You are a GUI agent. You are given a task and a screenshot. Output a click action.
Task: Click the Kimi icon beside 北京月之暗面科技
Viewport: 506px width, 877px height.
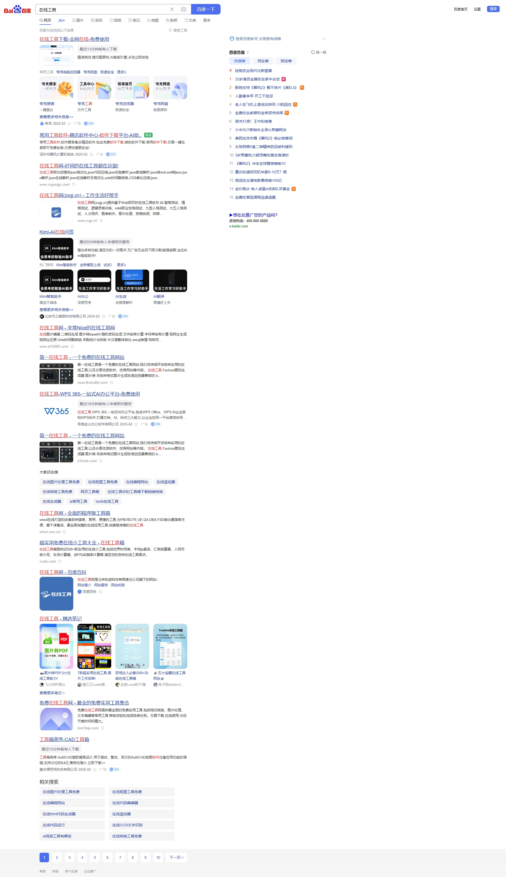click(42, 317)
